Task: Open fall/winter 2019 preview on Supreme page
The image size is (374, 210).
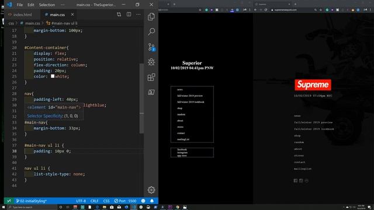Action: point(313,123)
